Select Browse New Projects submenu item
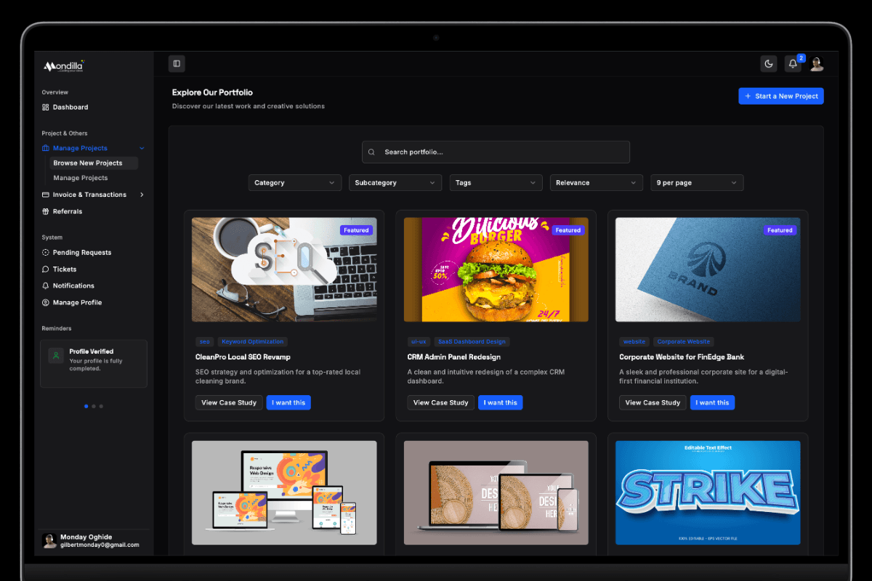The width and height of the screenshot is (872, 581). 88,163
